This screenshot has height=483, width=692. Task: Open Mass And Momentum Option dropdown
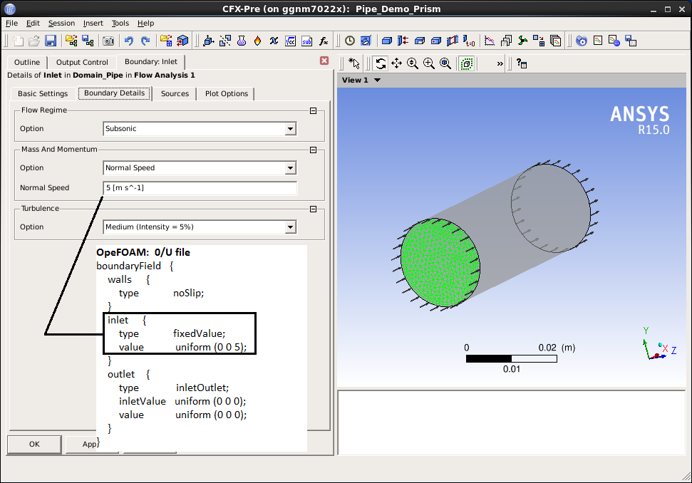(x=200, y=168)
